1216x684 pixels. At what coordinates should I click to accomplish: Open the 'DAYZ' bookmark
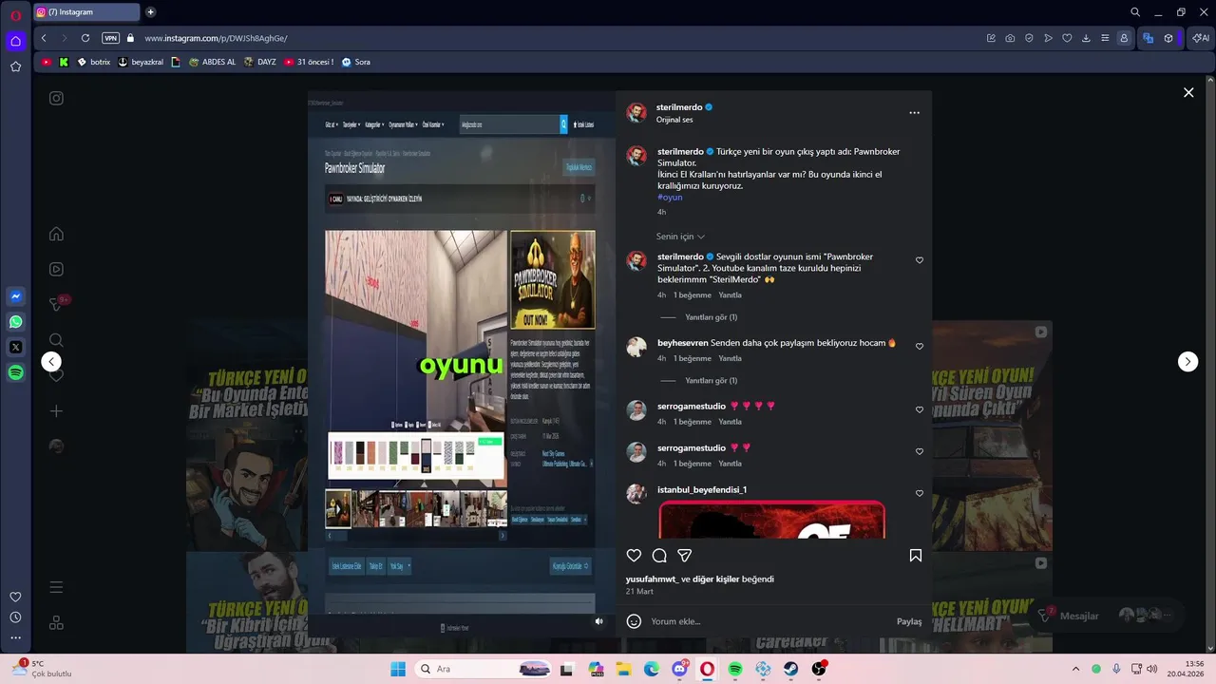tap(259, 62)
